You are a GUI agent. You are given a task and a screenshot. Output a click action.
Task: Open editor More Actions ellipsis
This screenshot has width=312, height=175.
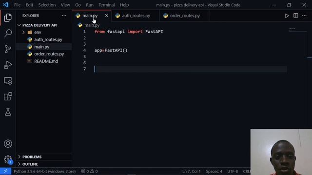304,16
